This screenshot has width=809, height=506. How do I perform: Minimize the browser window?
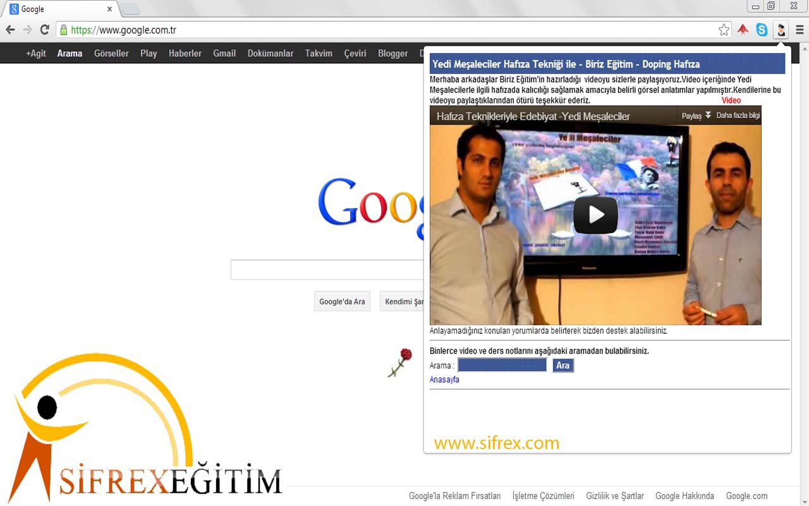(755, 6)
